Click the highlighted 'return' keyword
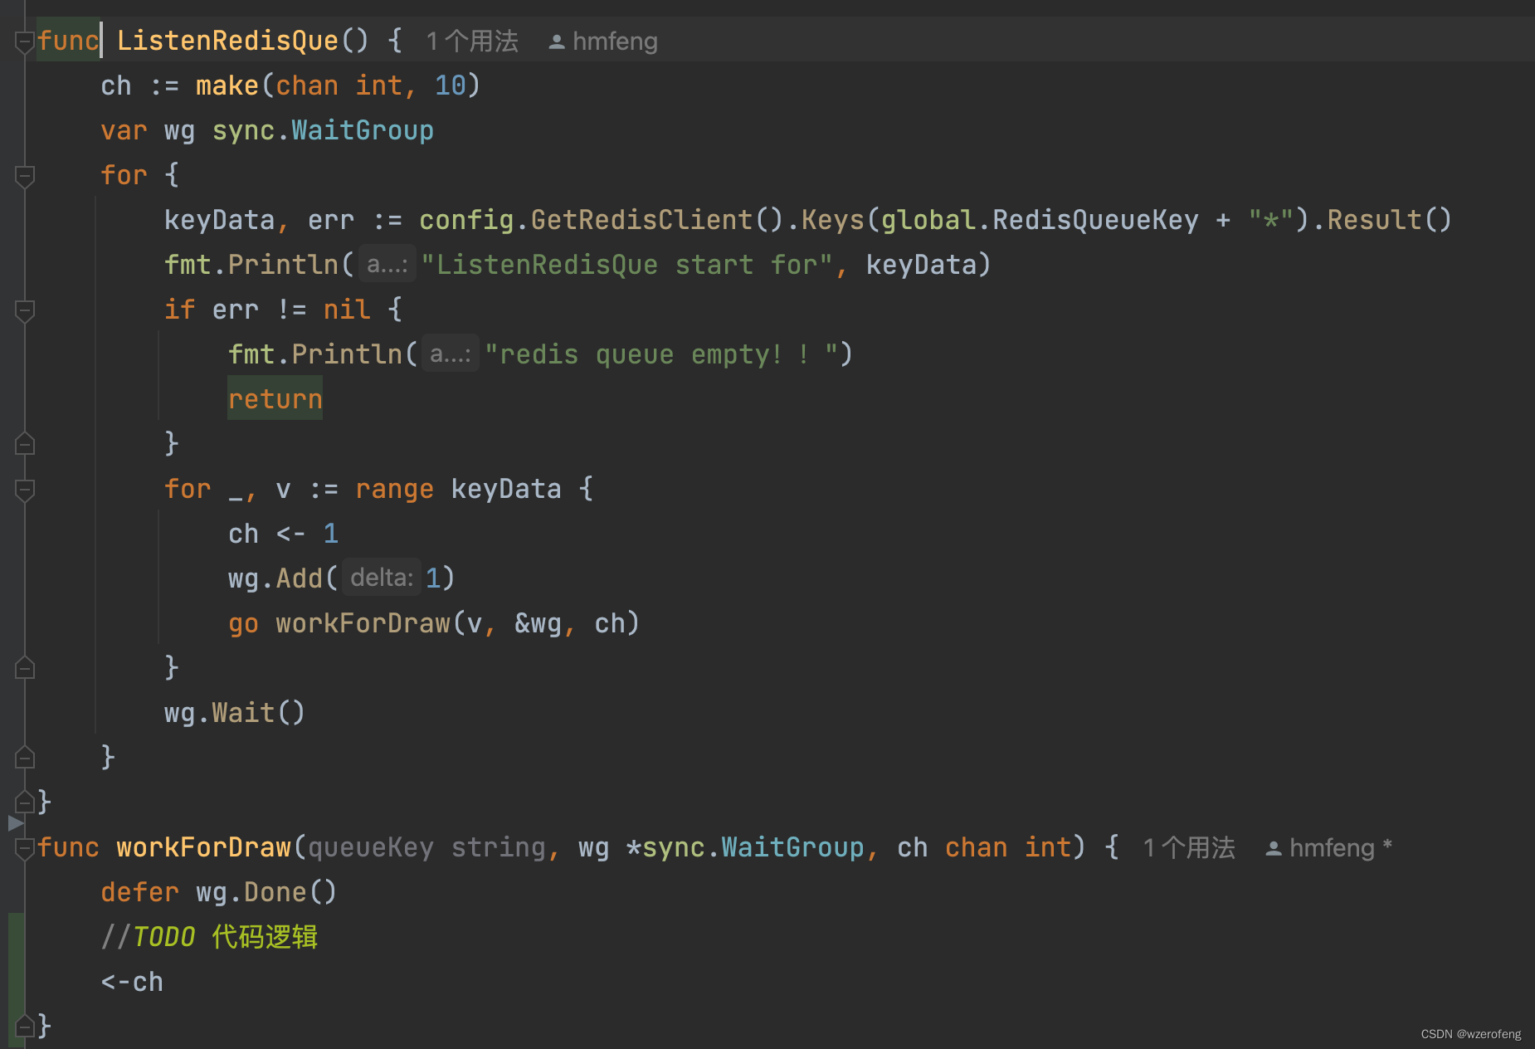The image size is (1535, 1049). coord(275,400)
